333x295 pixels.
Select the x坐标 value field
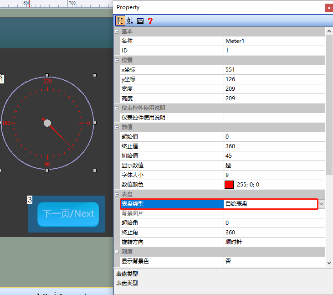tap(274, 69)
